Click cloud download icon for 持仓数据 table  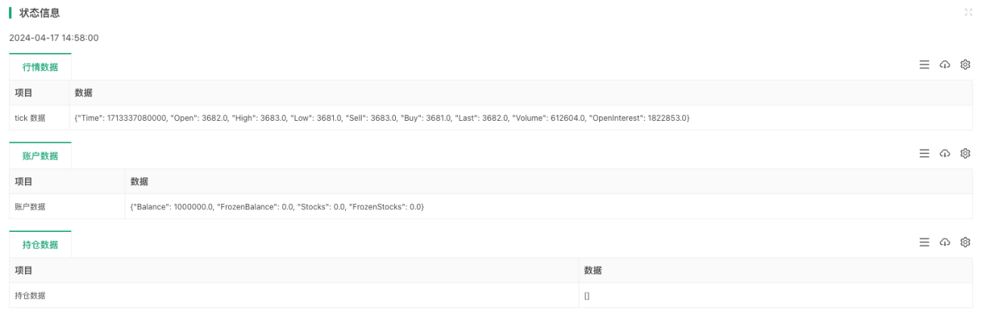[944, 242]
